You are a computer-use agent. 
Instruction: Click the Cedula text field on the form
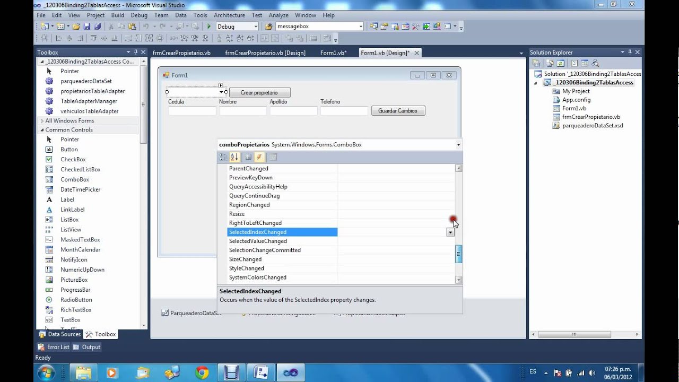pyautogui.click(x=192, y=111)
